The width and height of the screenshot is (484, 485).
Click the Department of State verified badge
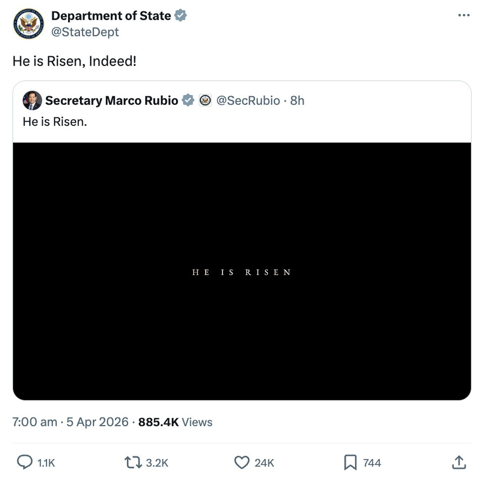tap(181, 15)
